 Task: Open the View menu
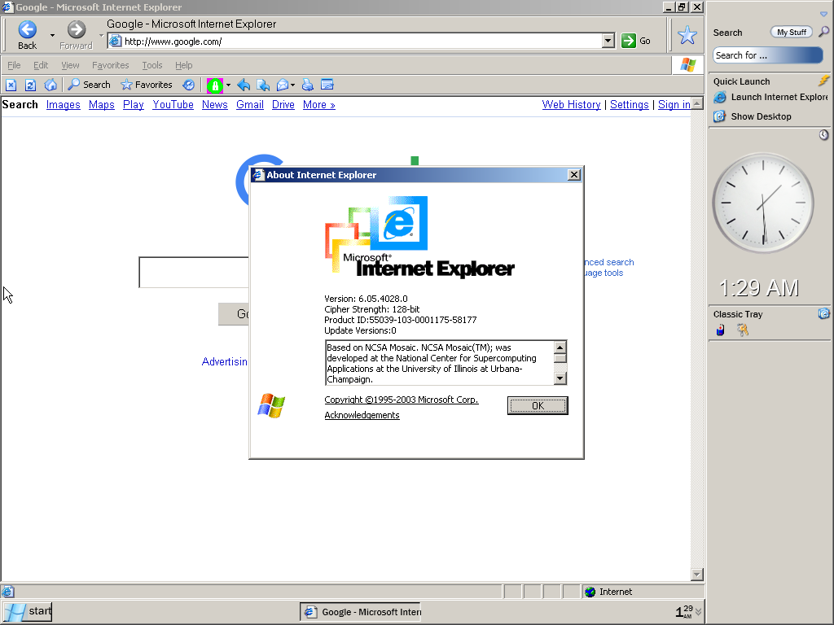[x=70, y=65]
